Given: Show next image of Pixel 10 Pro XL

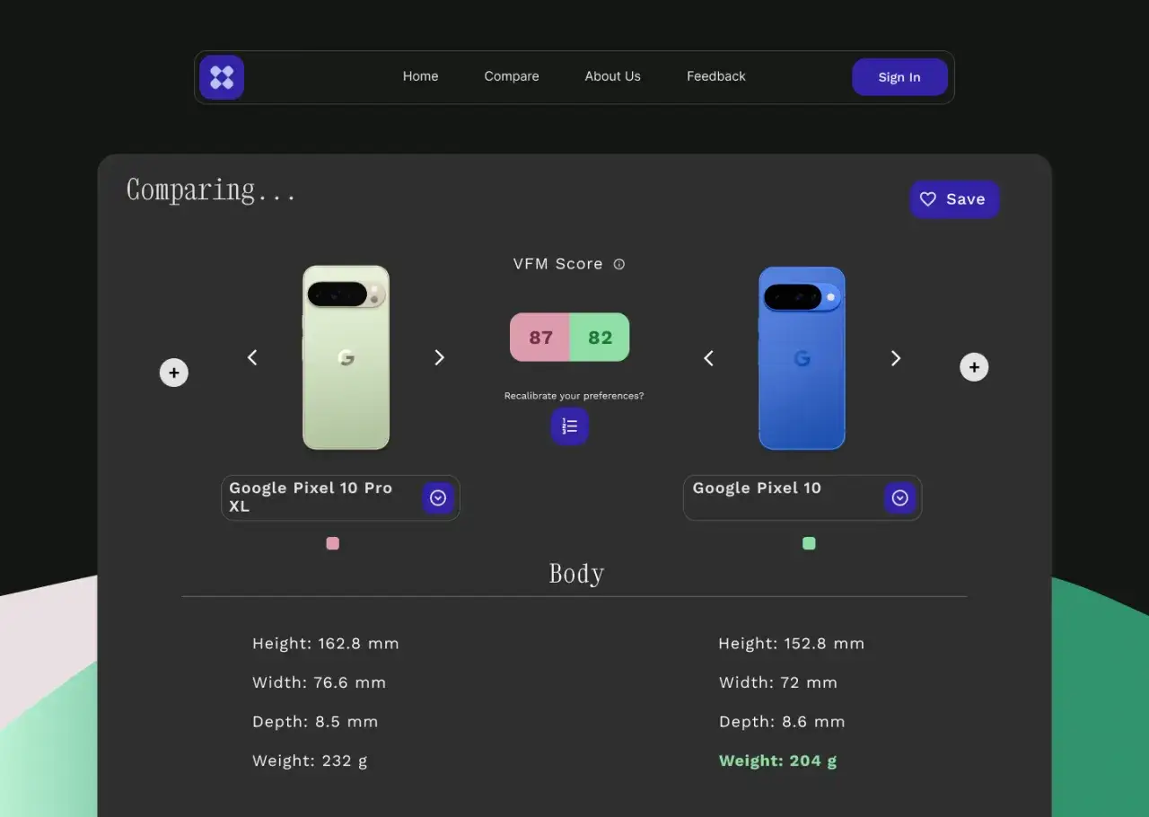Looking at the screenshot, I should coord(439,357).
